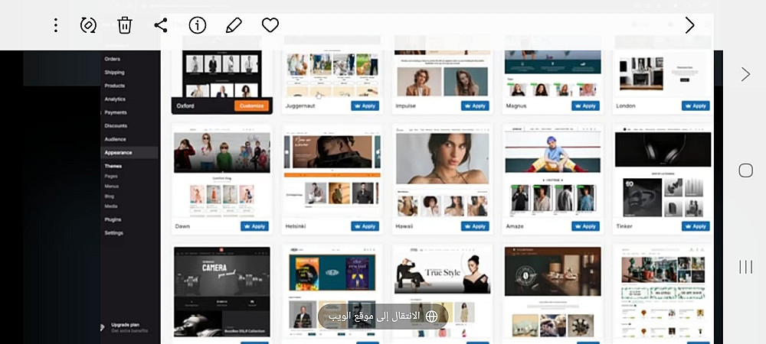766x344 pixels.
Task: Select Media under Appearance
Action: pos(111,206)
